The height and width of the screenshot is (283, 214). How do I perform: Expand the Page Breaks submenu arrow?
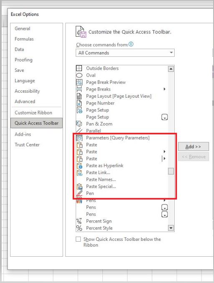(165, 89)
